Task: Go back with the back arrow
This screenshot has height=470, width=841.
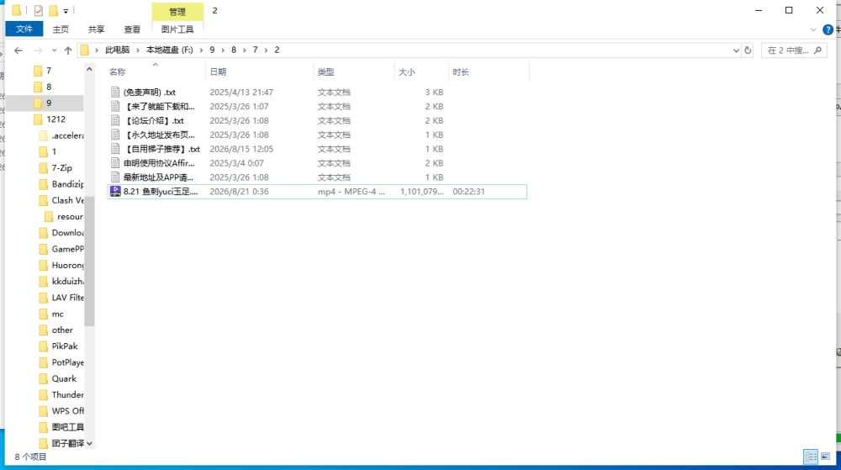Action: [19, 50]
